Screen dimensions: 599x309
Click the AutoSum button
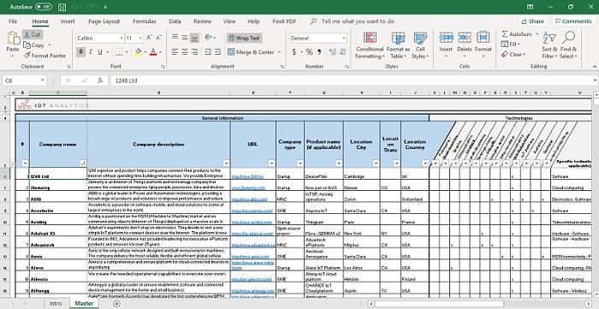point(517,34)
